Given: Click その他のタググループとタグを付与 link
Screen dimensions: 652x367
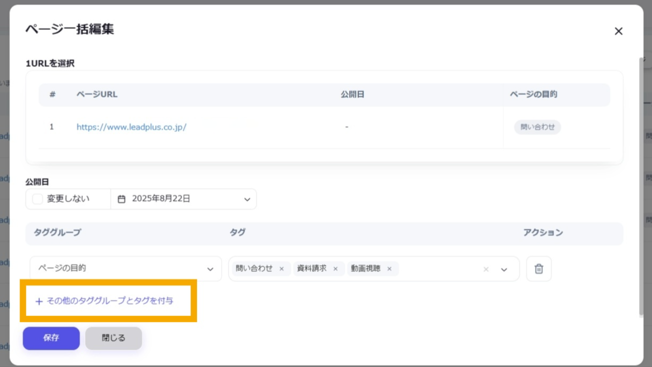Looking at the screenshot, I should 110,301.
